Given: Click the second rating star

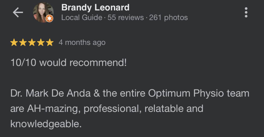Looking at the screenshot, I should (23, 43).
